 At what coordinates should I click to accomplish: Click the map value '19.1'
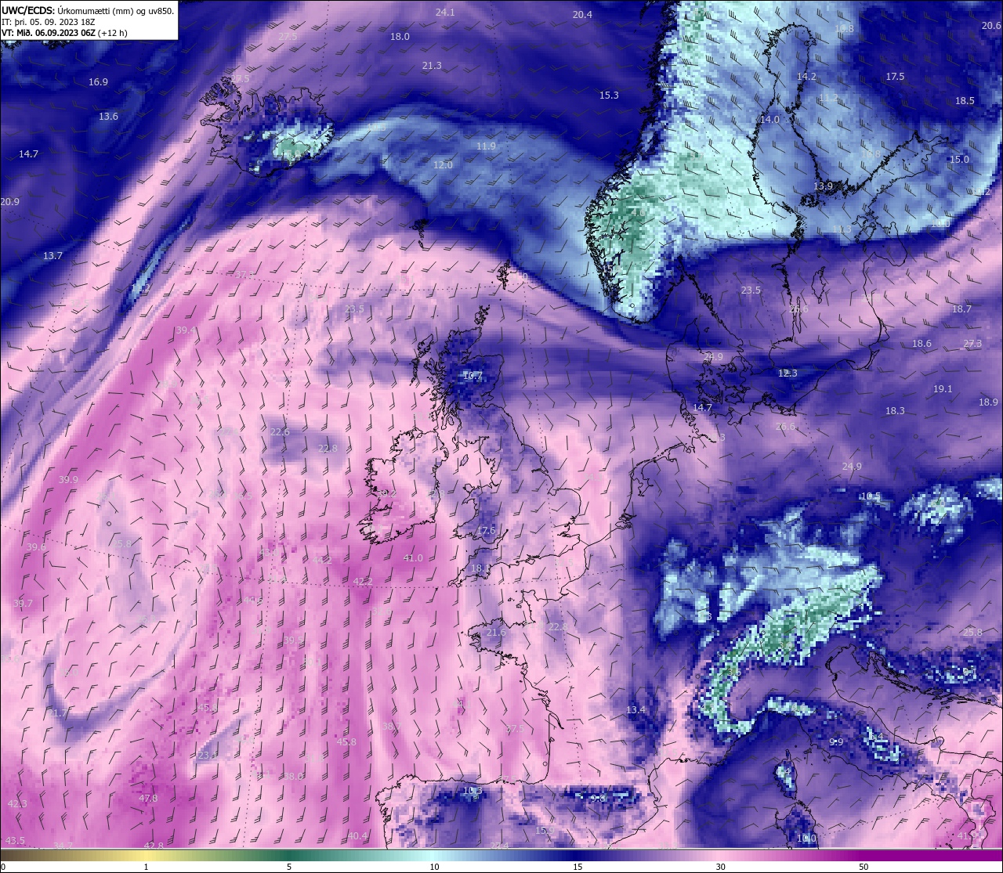click(943, 389)
